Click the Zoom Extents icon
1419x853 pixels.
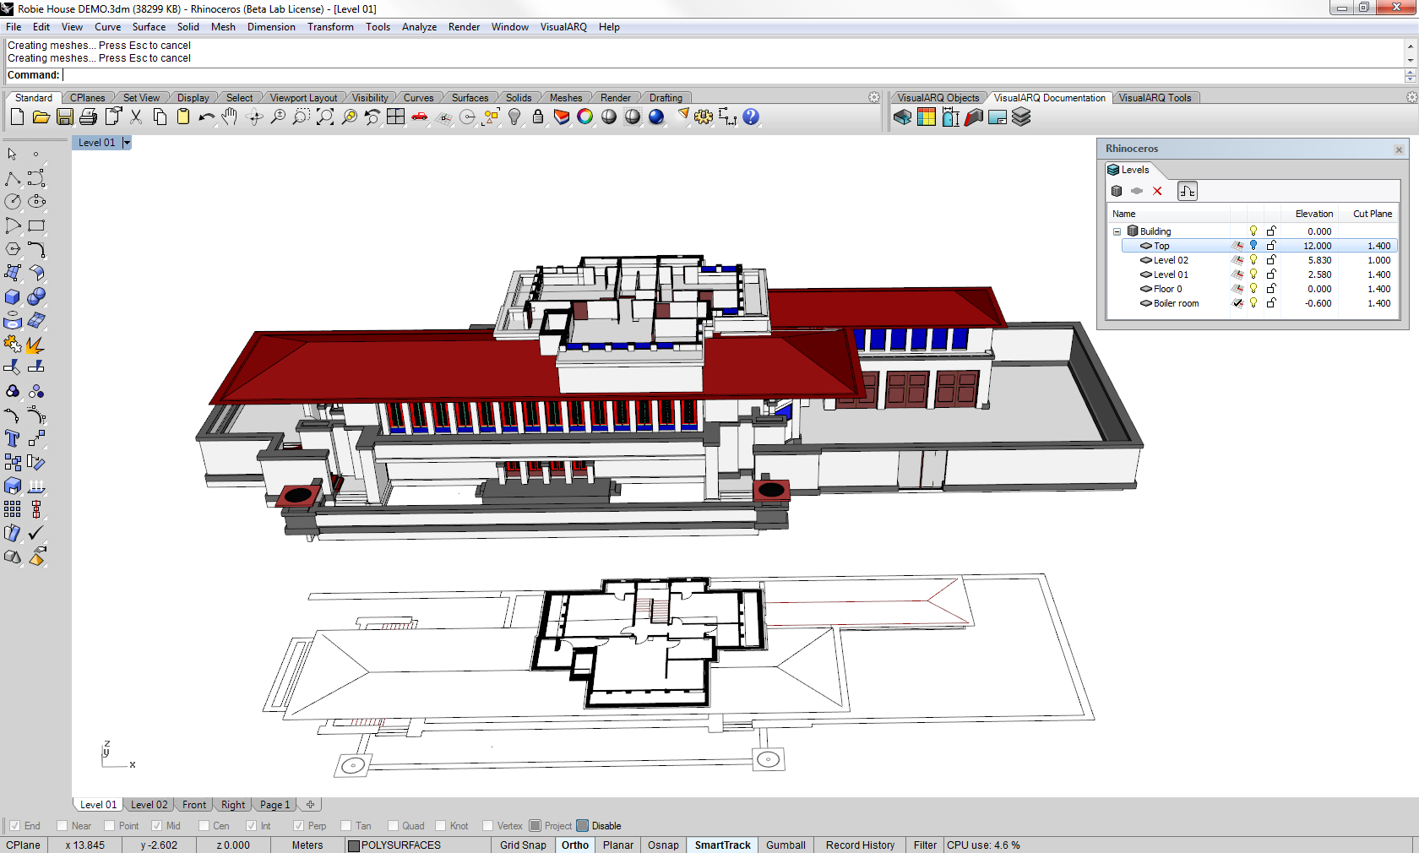tap(325, 117)
